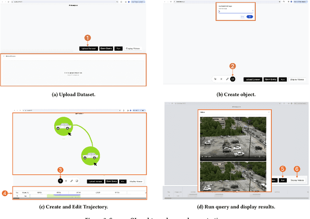310x219 pixels.
Task: Click Cancel in the object name dialog
Action: tap(242, 16)
